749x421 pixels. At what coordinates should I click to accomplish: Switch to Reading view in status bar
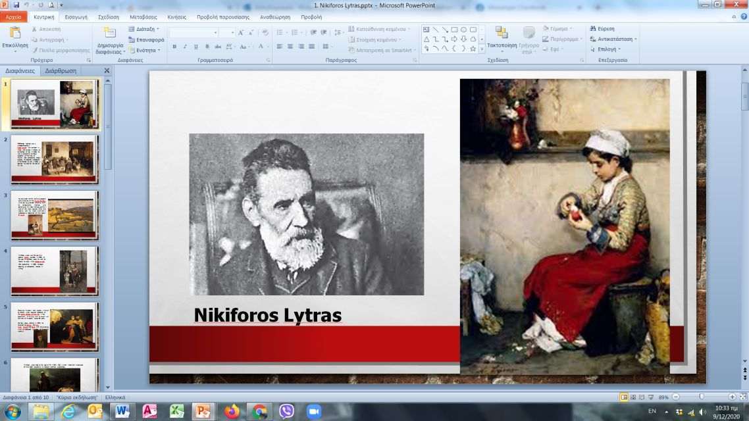[x=642, y=397]
